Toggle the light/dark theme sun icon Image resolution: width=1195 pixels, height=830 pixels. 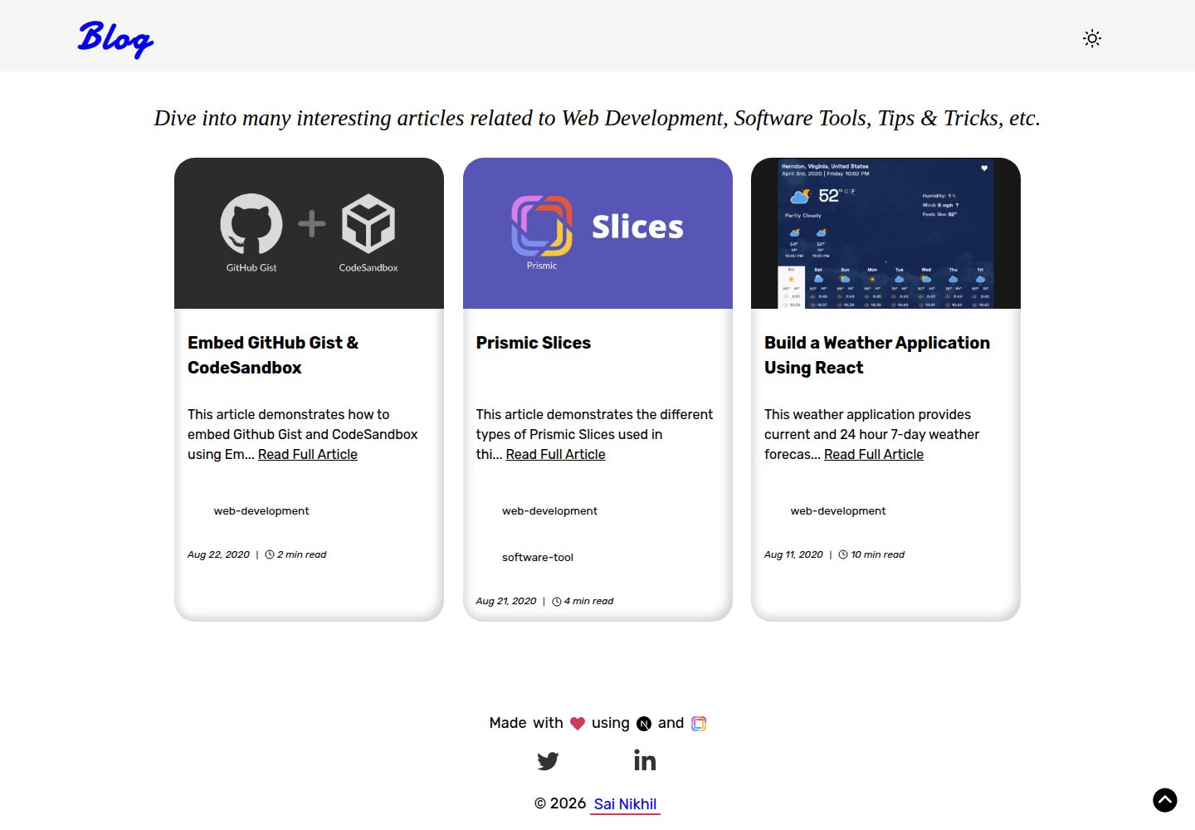pyautogui.click(x=1092, y=38)
